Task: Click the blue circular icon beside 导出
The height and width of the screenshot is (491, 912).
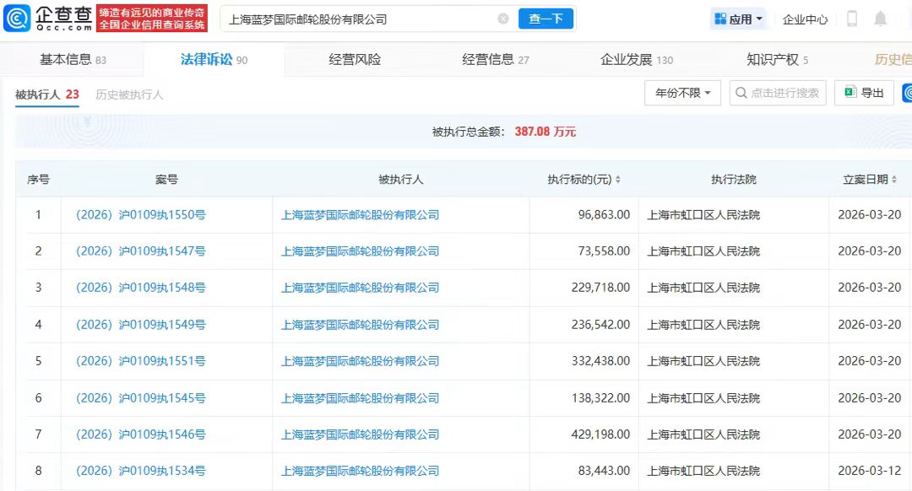Action: [908, 93]
